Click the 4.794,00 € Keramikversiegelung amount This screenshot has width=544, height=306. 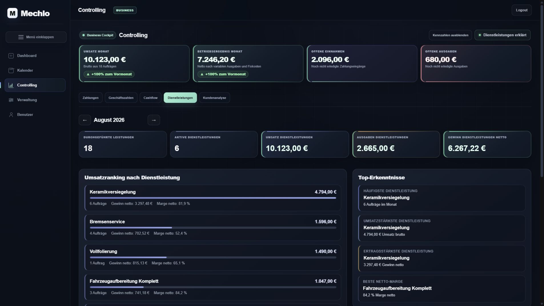tap(326, 192)
